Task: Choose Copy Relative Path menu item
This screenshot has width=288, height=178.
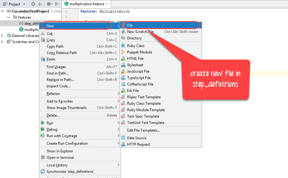Action: click(x=62, y=53)
